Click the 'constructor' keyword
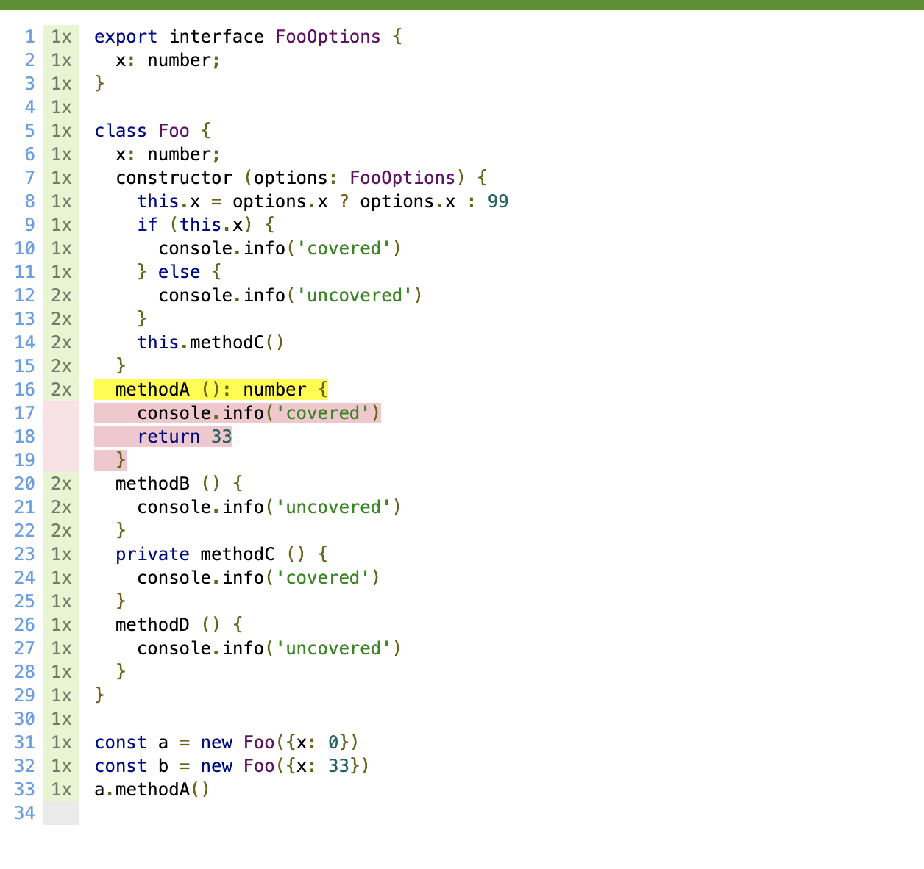The width and height of the screenshot is (924, 869). point(174,178)
